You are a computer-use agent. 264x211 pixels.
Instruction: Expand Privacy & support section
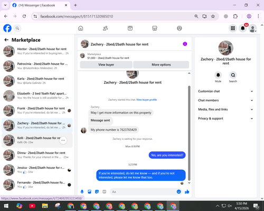point(225,119)
